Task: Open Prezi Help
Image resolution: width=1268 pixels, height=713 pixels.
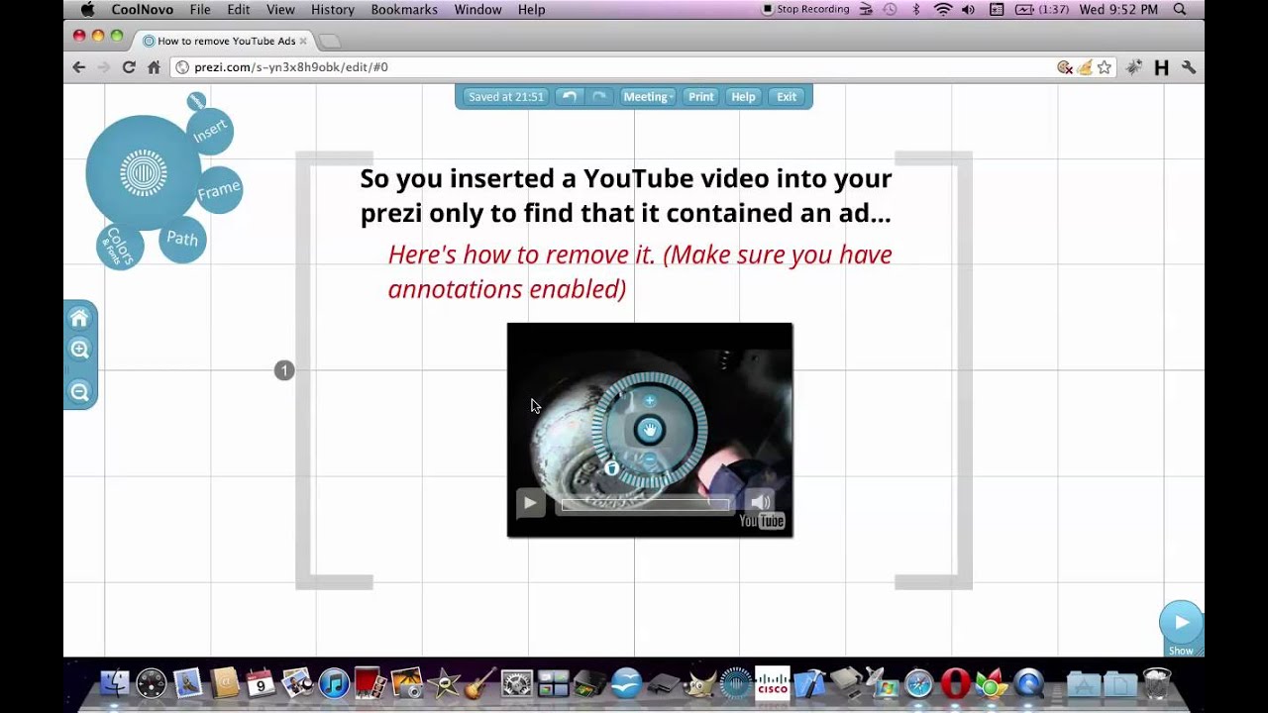Action: pos(743,97)
